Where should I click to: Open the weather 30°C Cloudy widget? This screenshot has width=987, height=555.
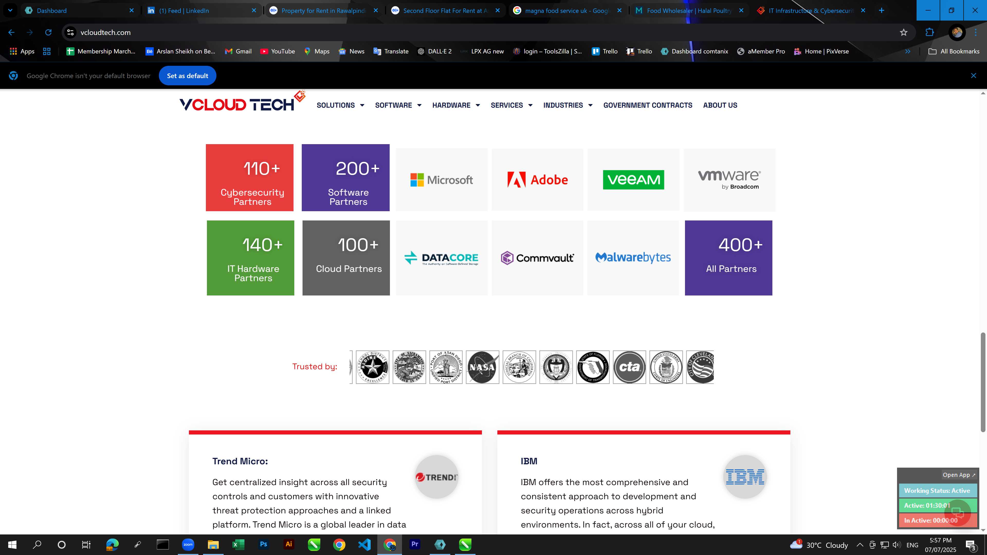point(819,545)
